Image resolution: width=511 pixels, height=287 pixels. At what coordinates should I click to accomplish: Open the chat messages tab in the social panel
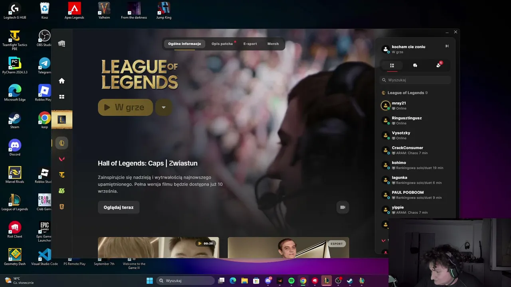[415, 65]
